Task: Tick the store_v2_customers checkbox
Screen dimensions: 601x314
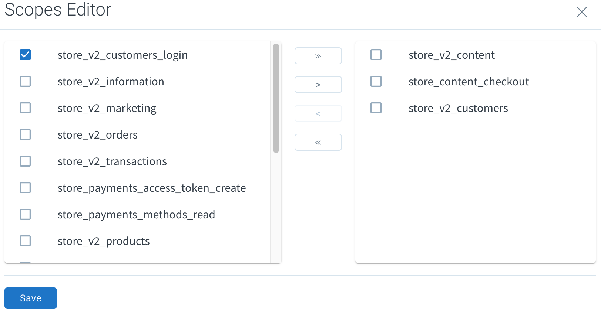Action: coord(376,108)
